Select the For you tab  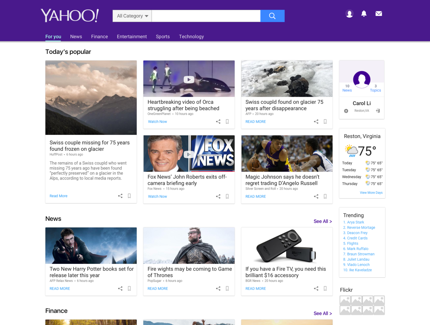click(53, 37)
